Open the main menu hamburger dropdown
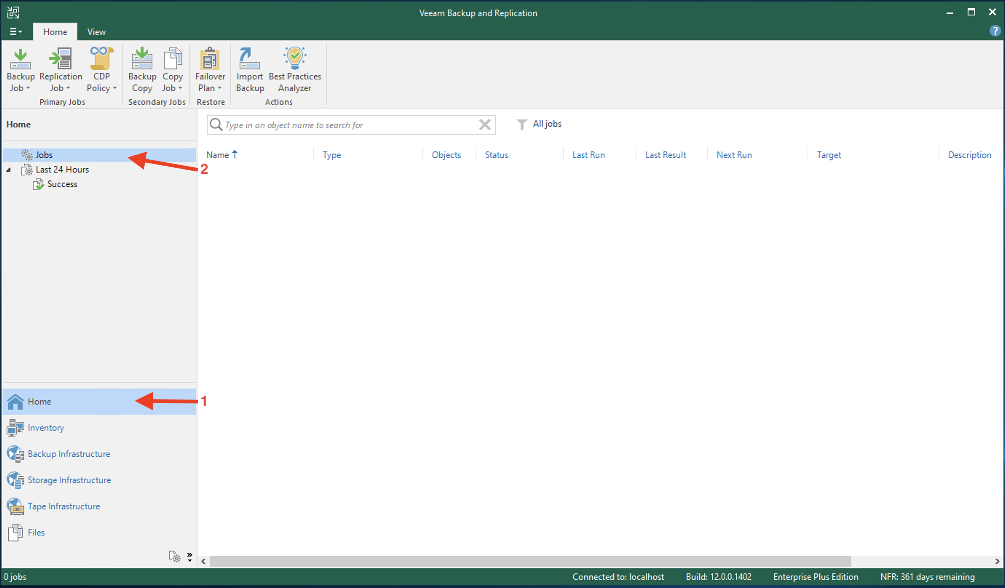Screen dimensions: 1005x588 [x=16, y=32]
